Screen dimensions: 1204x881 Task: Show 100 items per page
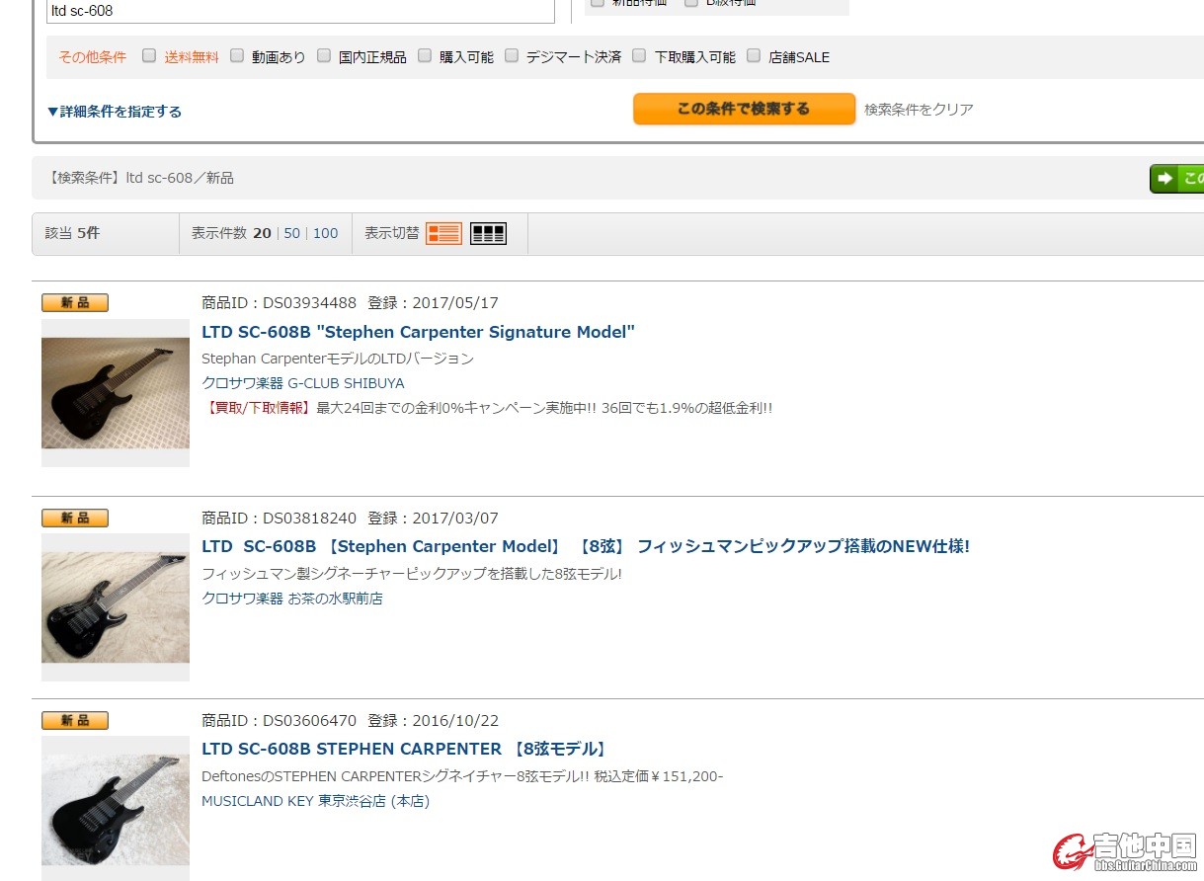[x=325, y=234]
